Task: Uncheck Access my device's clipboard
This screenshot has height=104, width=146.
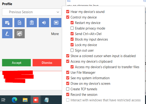Action: coord(68,61)
